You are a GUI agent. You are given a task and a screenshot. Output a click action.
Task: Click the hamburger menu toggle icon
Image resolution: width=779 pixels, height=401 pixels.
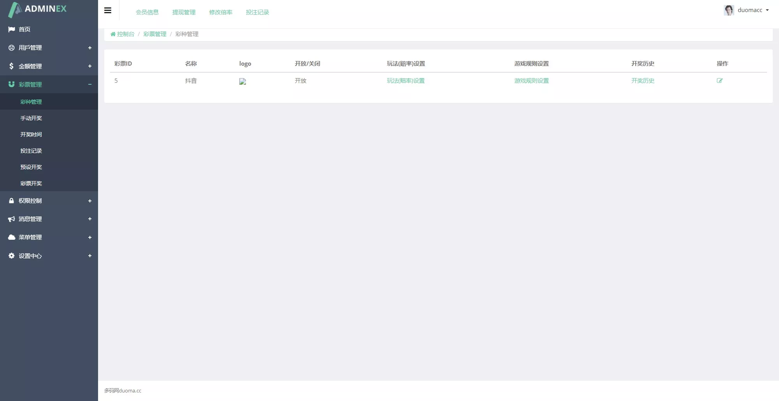(x=108, y=10)
